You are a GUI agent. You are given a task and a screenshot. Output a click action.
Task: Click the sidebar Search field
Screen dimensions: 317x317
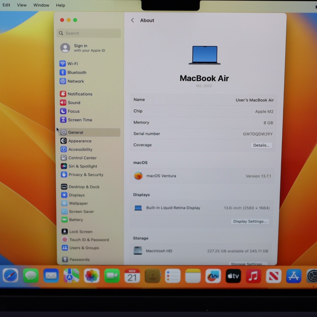89,33
